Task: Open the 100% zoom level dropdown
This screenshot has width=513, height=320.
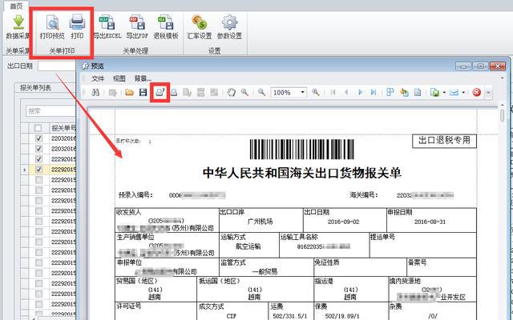Action: [x=303, y=93]
